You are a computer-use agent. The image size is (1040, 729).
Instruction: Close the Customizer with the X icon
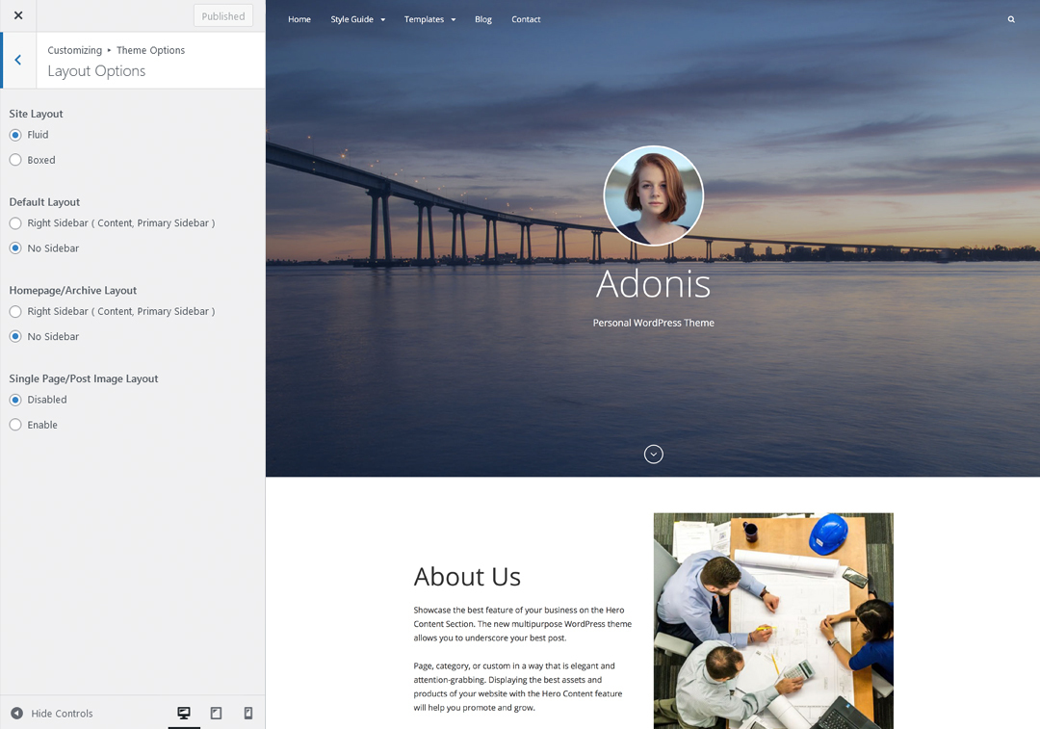coord(18,15)
